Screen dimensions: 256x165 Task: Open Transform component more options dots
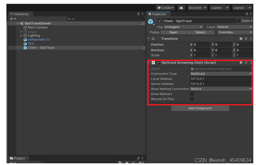tap(251, 38)
